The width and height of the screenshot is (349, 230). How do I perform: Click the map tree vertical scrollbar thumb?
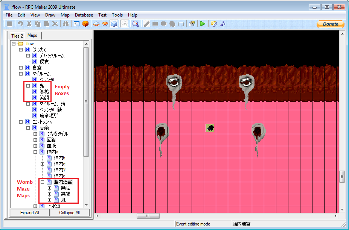tap(86, 102)
